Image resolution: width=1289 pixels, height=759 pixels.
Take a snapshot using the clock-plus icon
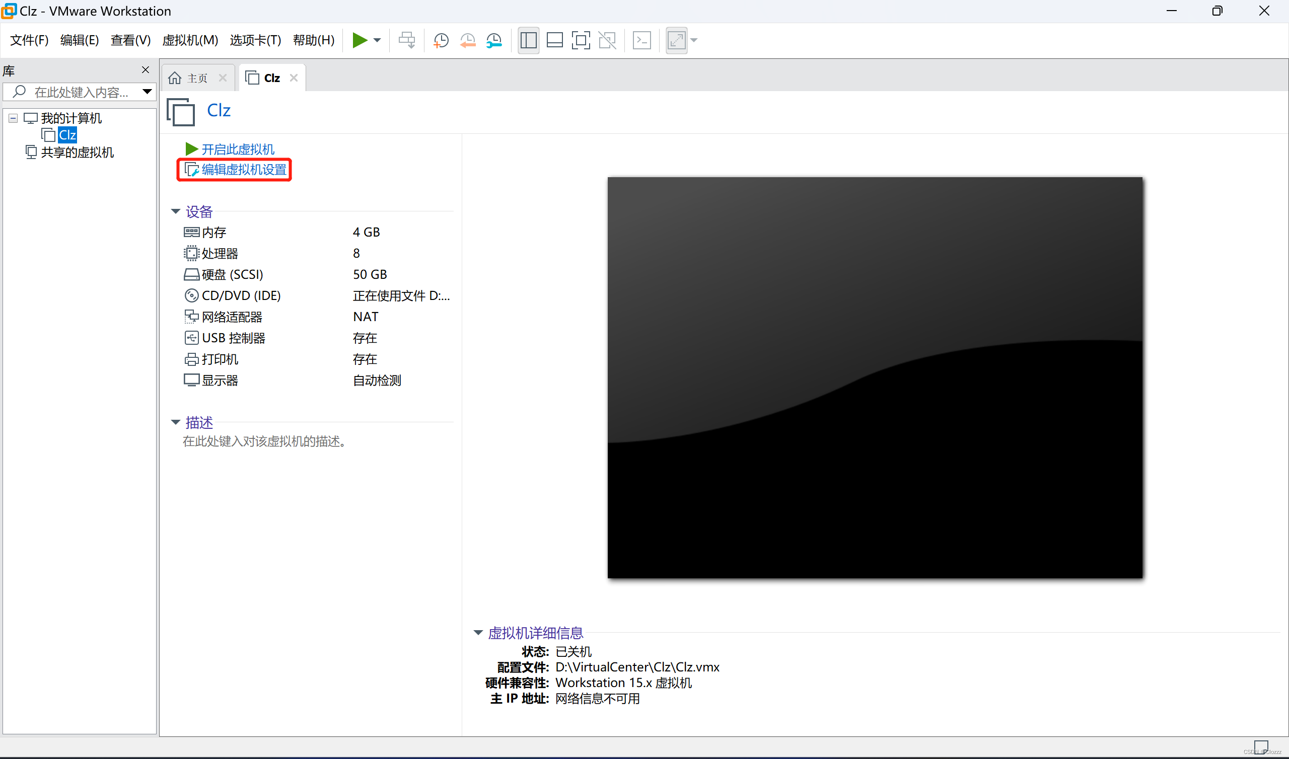coord(441,40)
